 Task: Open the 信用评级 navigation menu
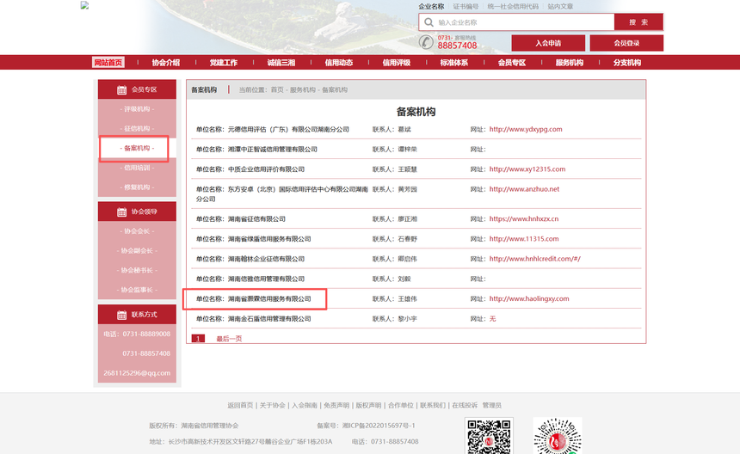click(x=396, y=63)
